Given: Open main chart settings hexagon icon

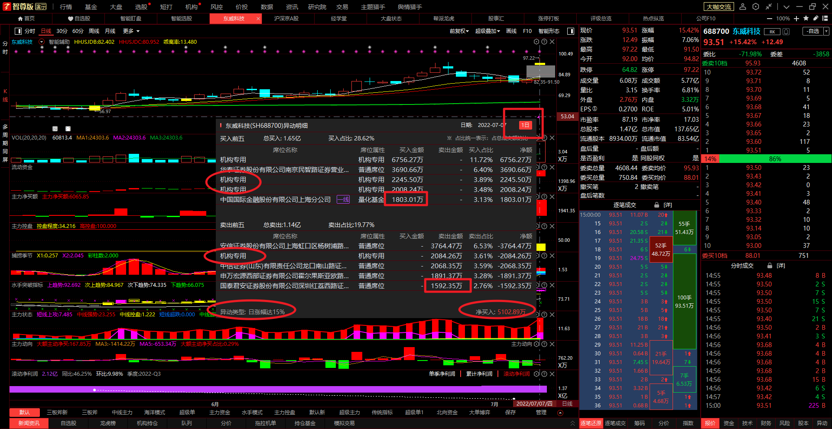Looking at the screenshot, I should click(x=536, y=42).
